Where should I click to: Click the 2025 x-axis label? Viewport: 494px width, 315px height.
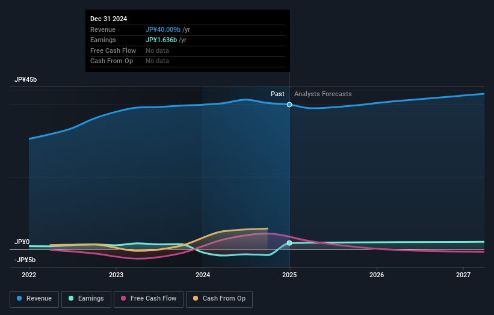[289, 275]
